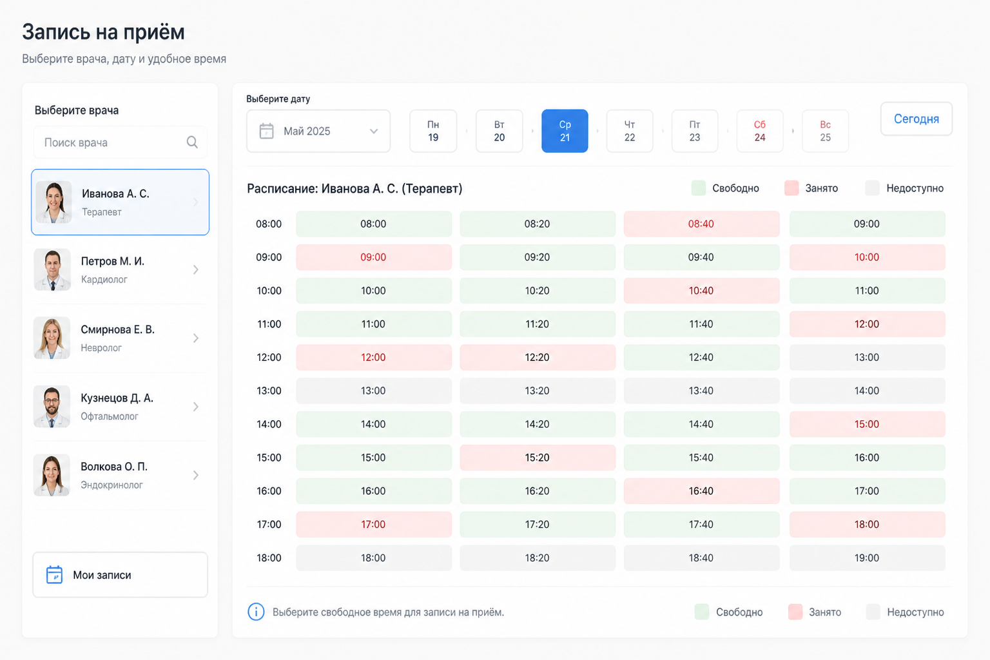Click the occupied 15:20 slot
Viewport: 990px width, 660px height.
click(538, 458)
